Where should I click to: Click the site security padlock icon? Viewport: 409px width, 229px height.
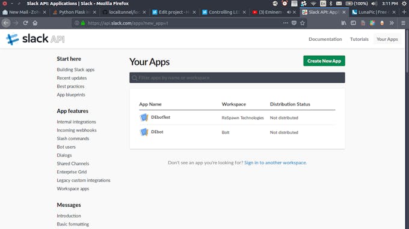pos(83,23)
